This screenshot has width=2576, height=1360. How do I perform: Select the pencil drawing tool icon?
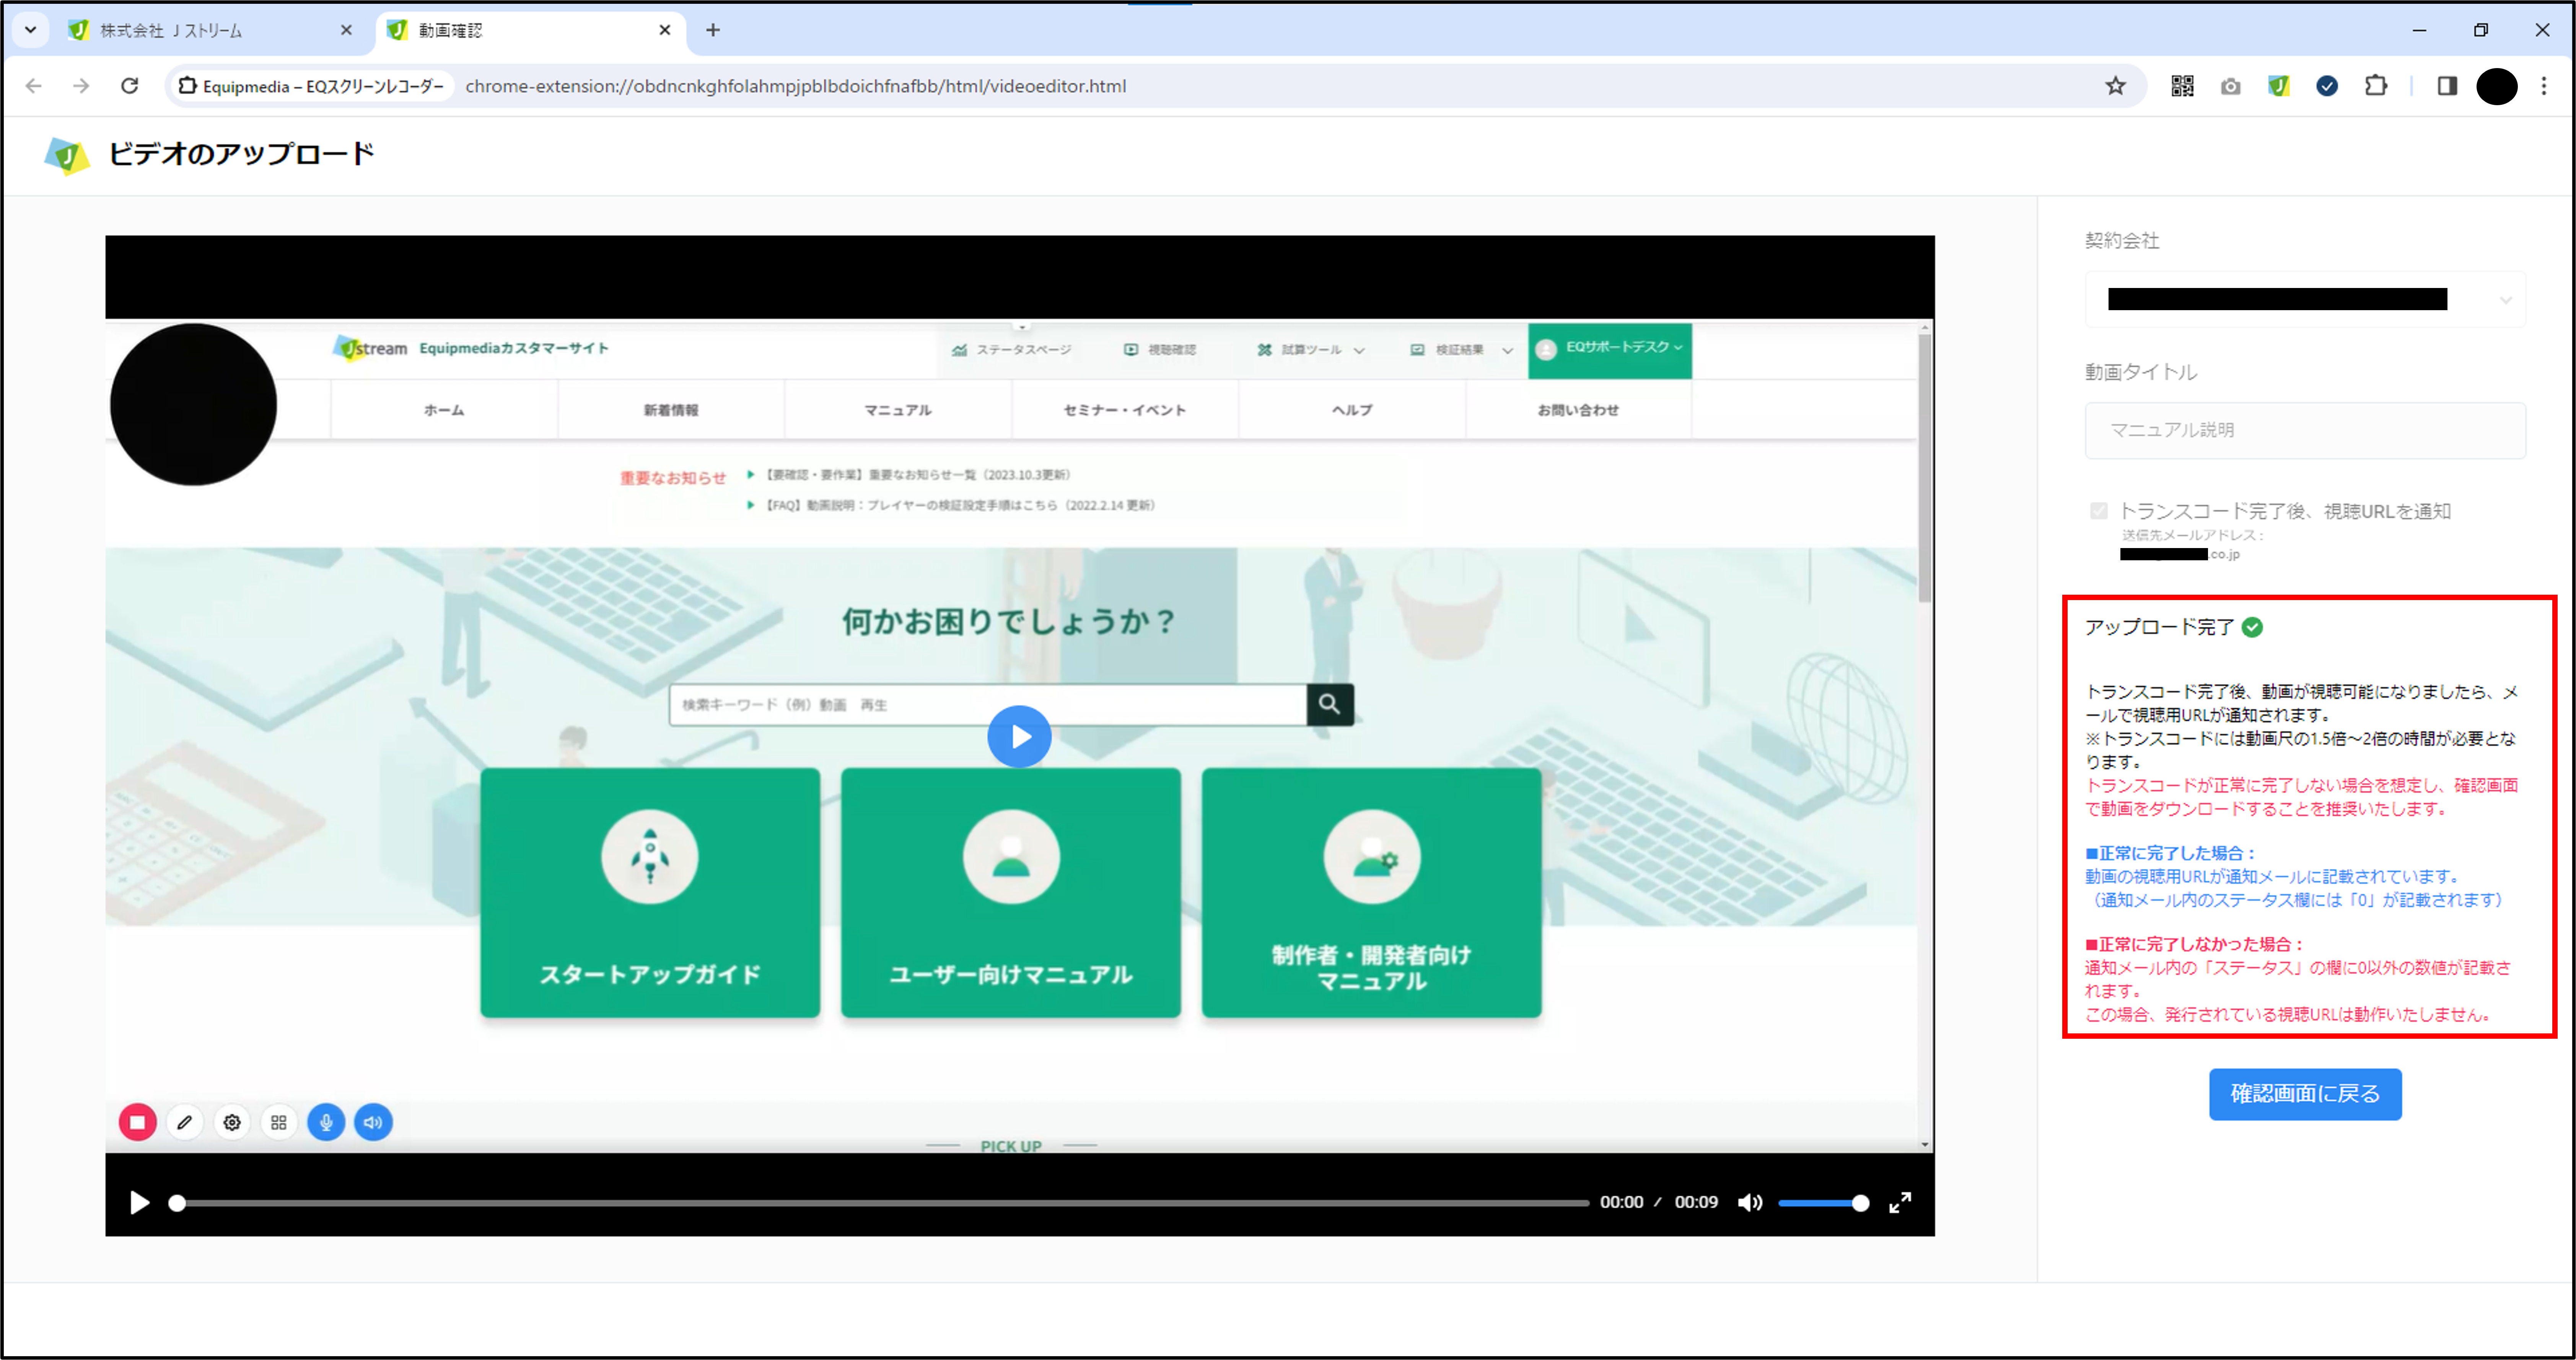click(x=185, y=1122)
